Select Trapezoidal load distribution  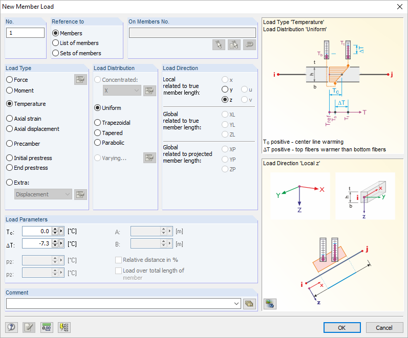point(112,122)
